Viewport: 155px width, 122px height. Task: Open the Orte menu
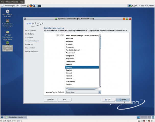pyautogui.click(x=18, y=6)
